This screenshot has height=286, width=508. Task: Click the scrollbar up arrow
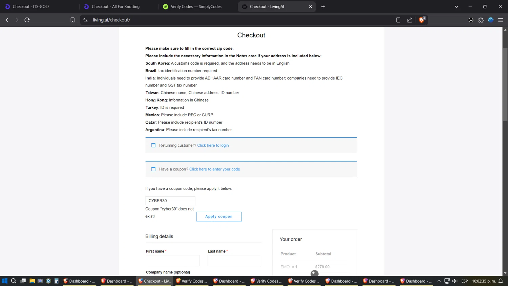tap(505, 30)
